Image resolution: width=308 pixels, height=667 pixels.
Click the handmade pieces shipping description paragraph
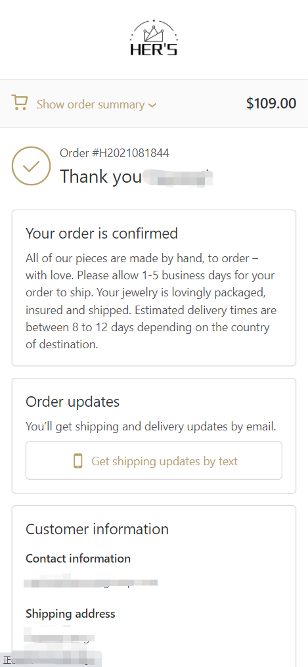151,301
